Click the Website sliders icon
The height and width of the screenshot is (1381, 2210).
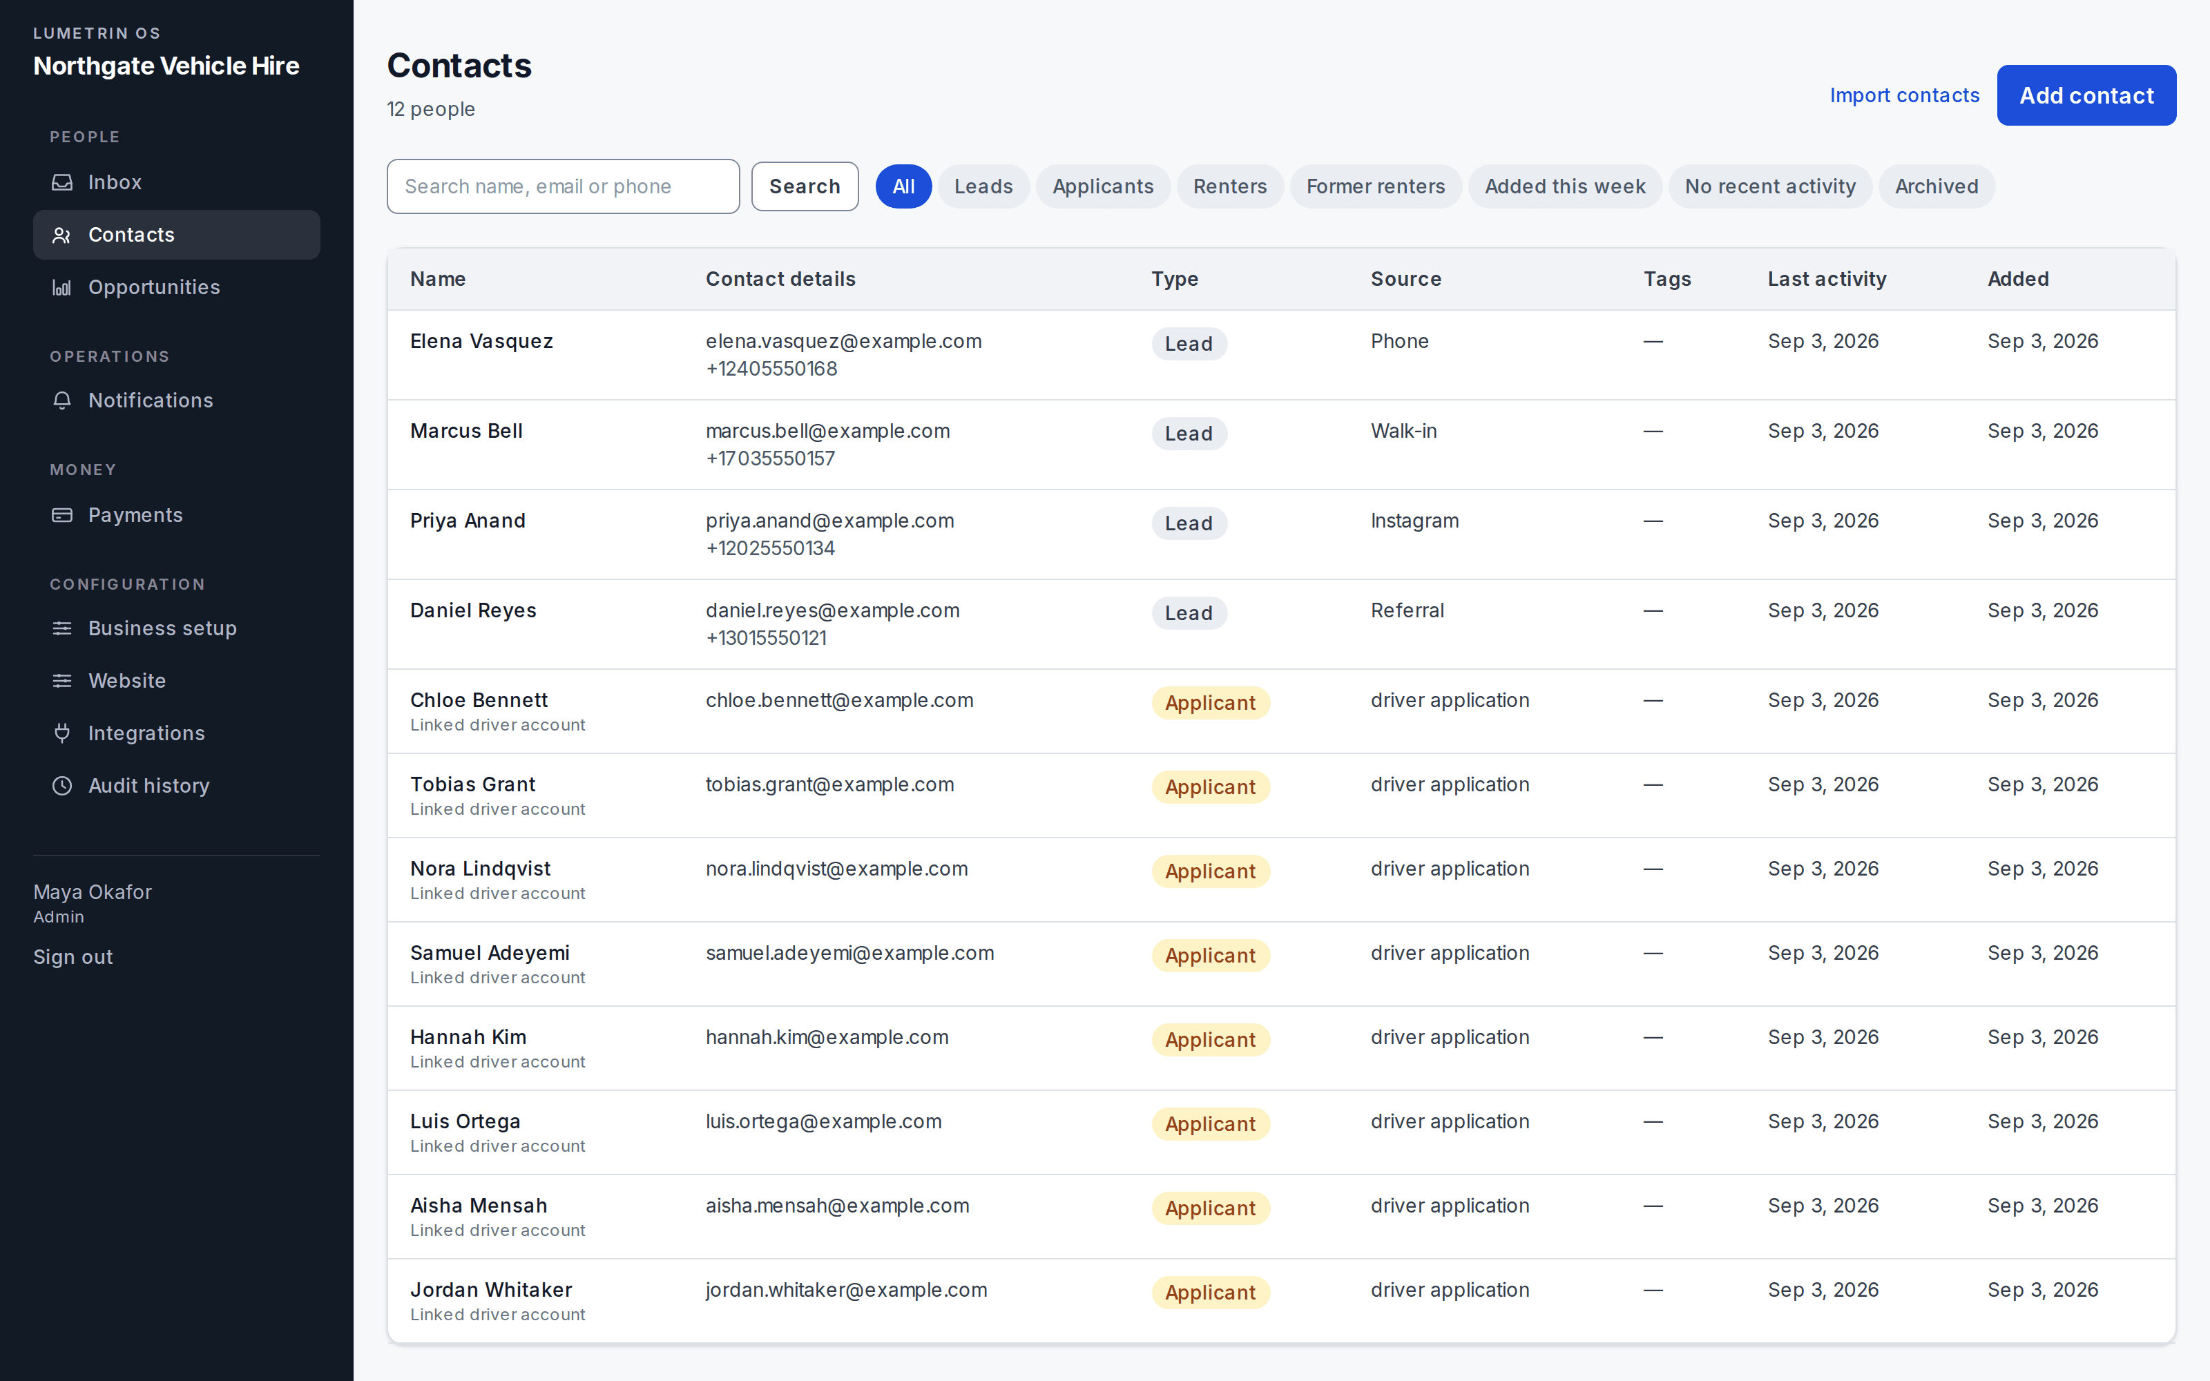[x=62, y=682]
